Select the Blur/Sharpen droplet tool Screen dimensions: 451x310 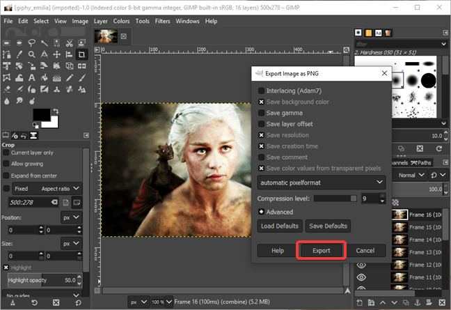click(7, 101)
